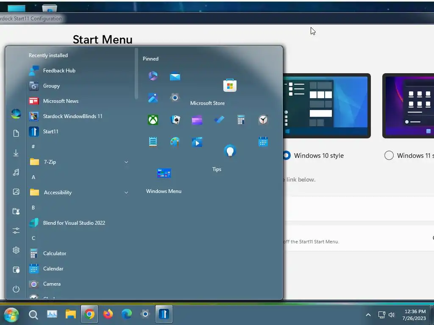
Task: Open File Explorer from the taskbar
Action: (x=71, y=314)
